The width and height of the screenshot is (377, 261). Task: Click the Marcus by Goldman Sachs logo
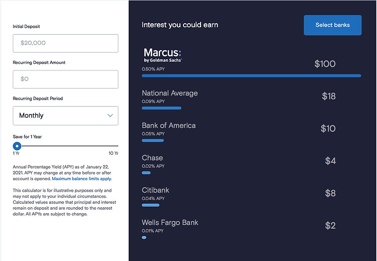point(162,55)
